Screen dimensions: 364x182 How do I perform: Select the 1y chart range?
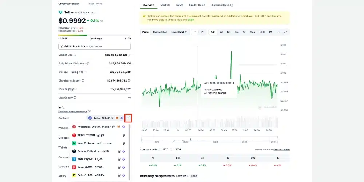click(244, 32)
